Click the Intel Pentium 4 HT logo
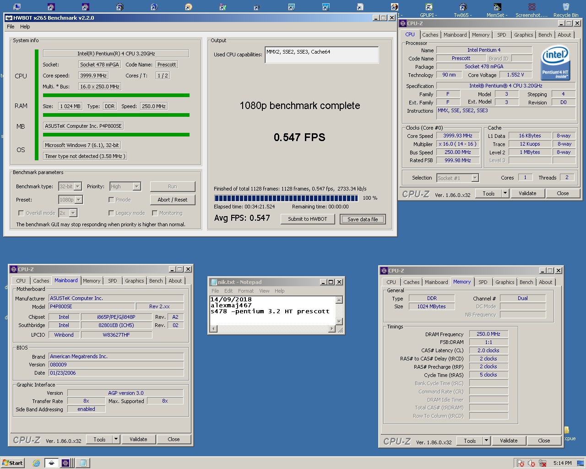The height and width of the screenshot is (469, 586). click(555, 63)
